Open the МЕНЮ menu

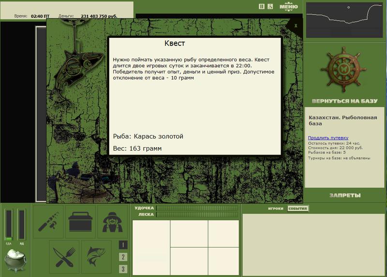pos(289,6)
